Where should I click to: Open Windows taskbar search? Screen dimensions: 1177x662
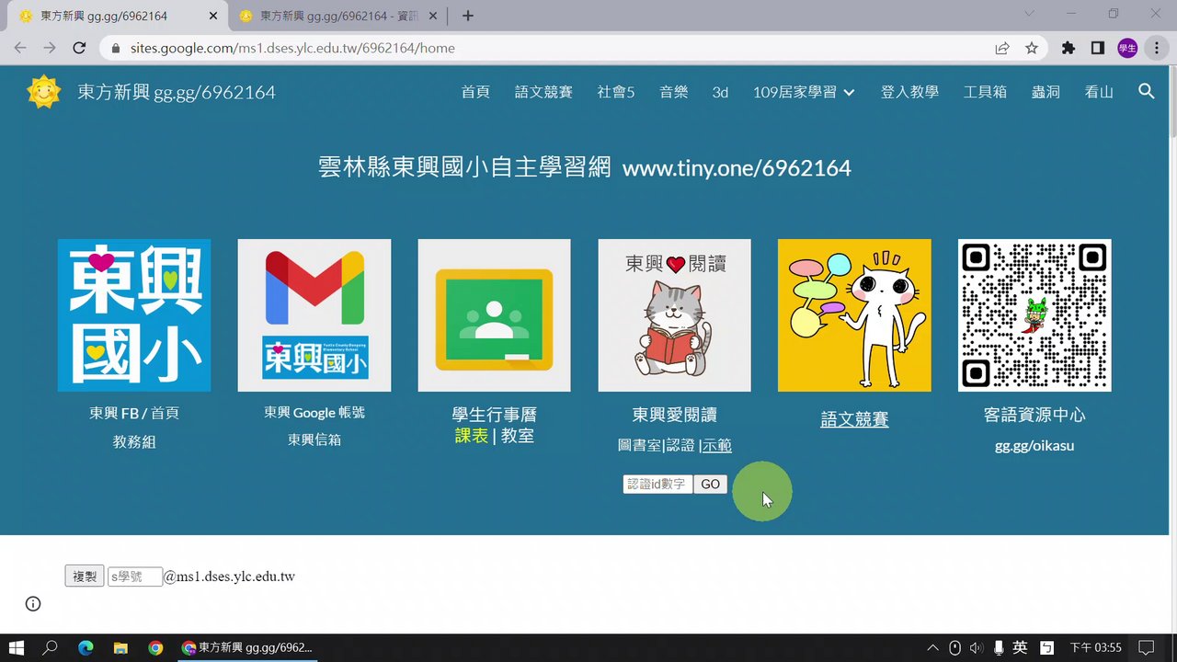point(50,647)
